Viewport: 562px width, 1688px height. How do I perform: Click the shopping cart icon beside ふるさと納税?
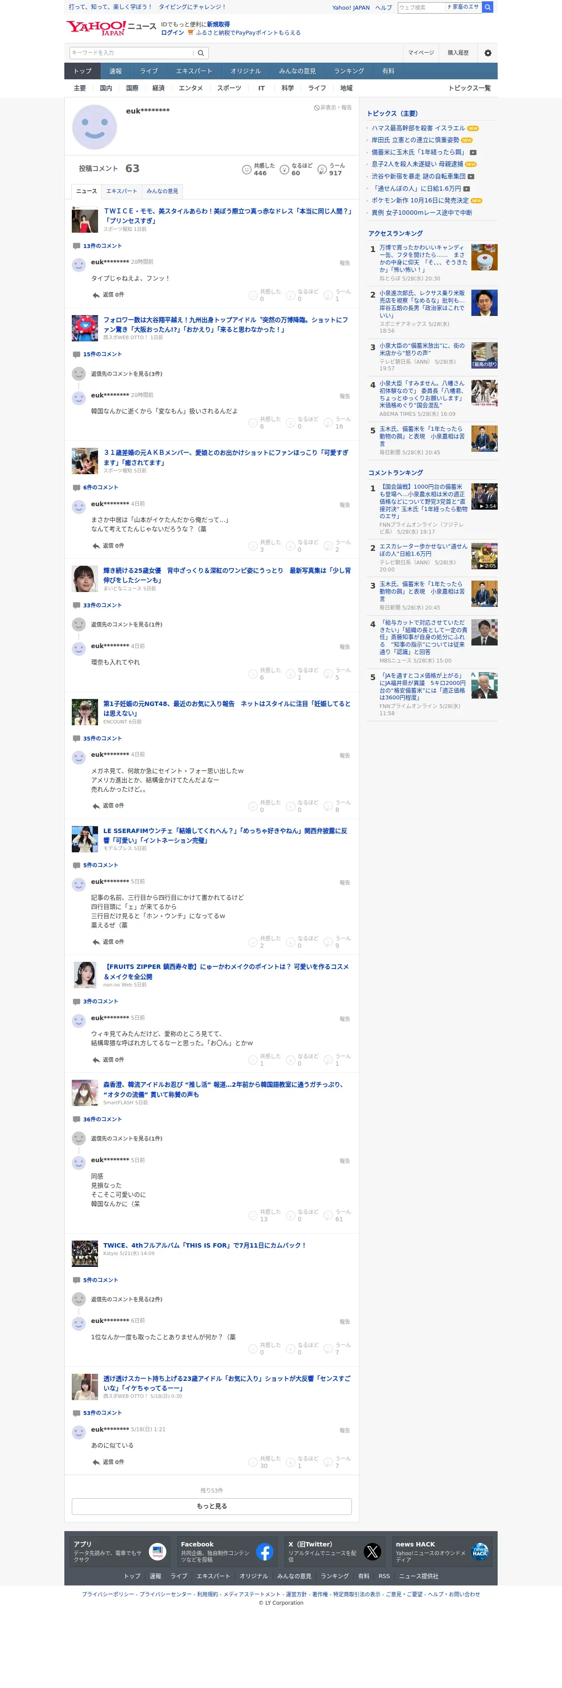(190, 32)
